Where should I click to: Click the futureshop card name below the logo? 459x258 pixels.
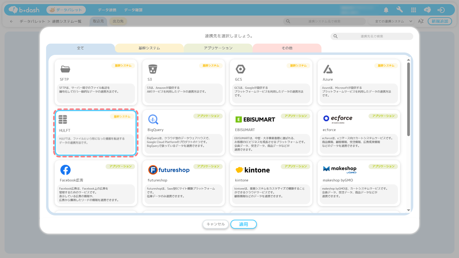(157, 180)
